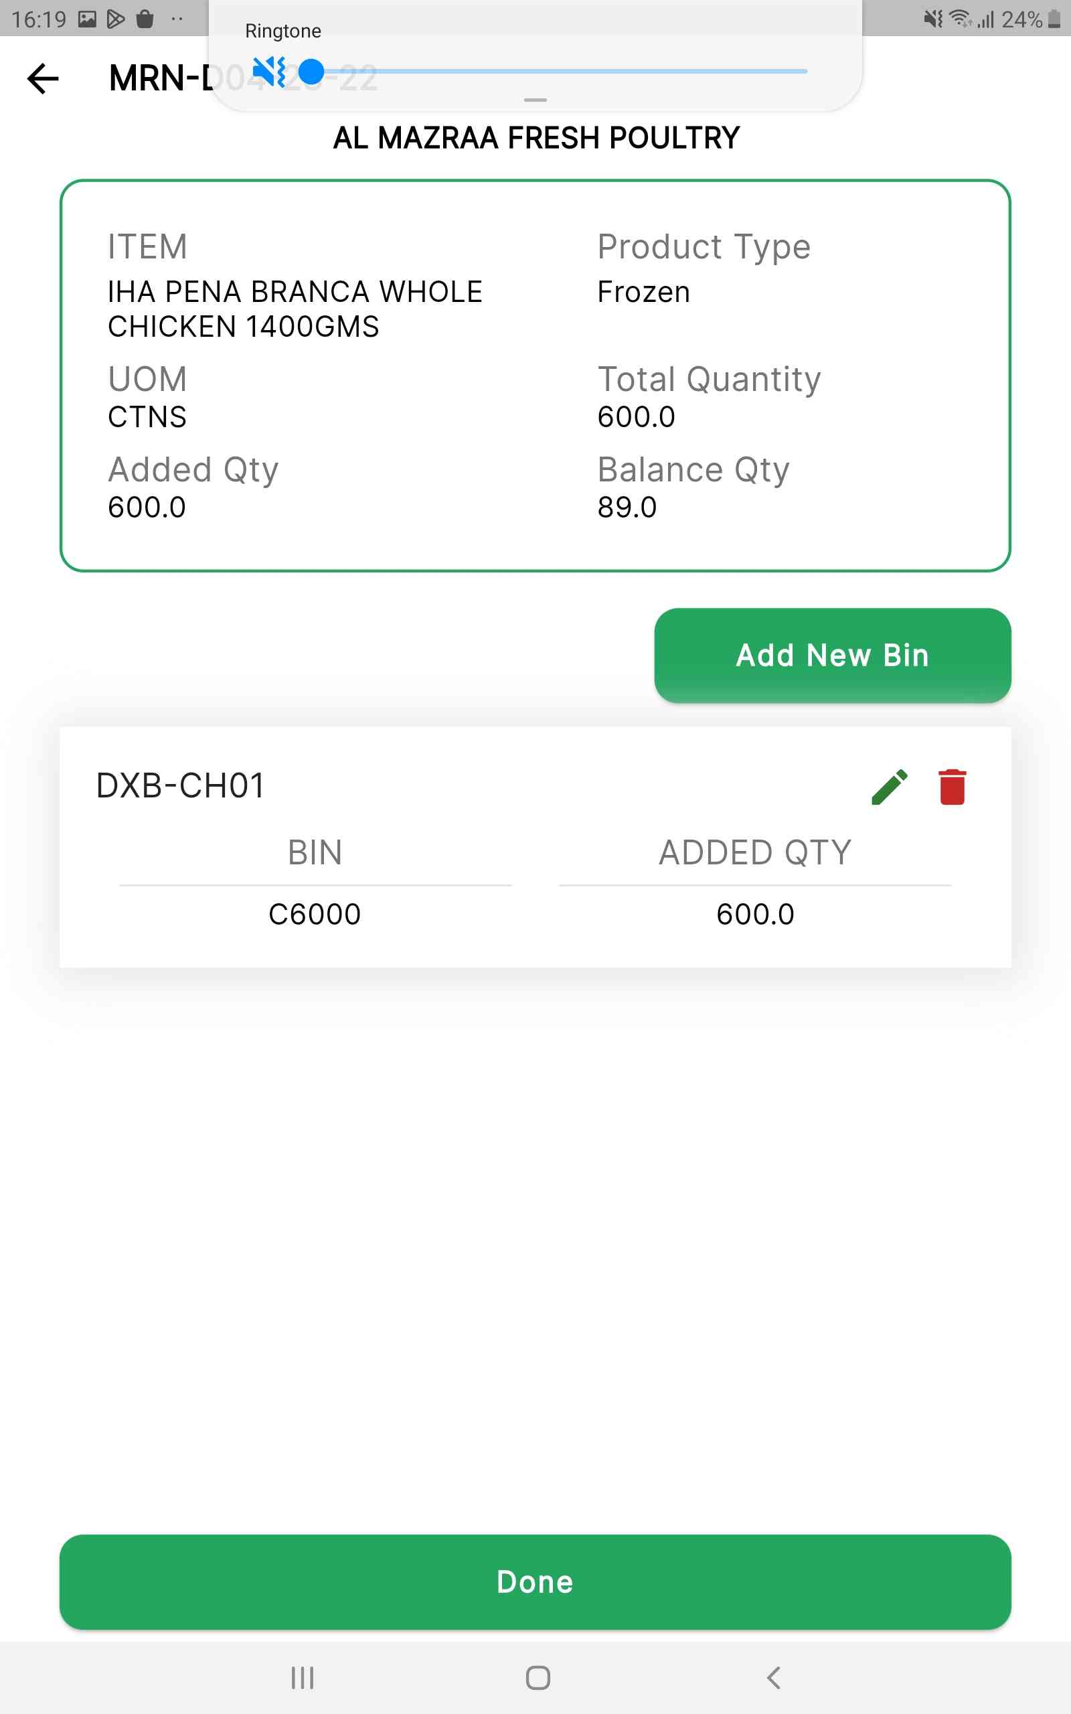Select the DXB-CH01 bin card title
Viewport: 1071px width, 1714px height.
pos(181,785)
